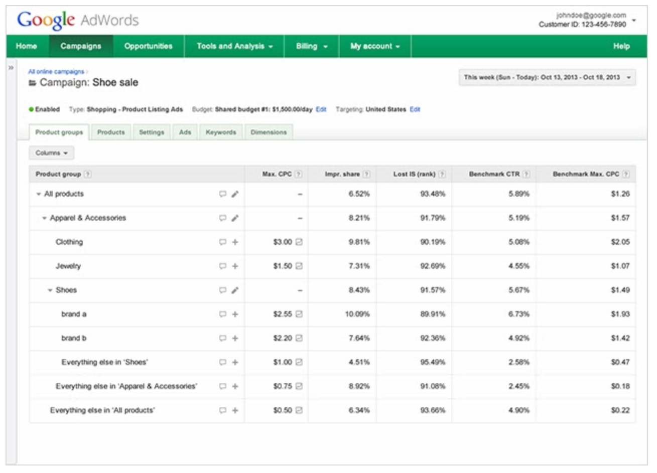657x473 pixels.
Task: Click help icon beside Impr. share header
Action: [x=366, y=175]
